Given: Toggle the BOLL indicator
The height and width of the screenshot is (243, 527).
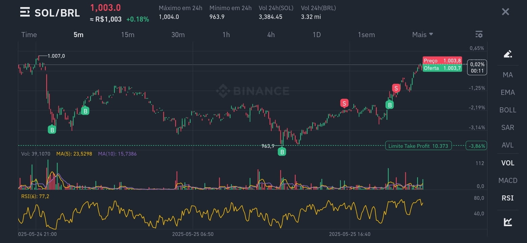Looking at the screenshot, I should click(x=508, y=110).
